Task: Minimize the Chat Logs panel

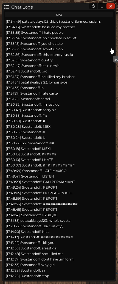Action: (102, 6)
